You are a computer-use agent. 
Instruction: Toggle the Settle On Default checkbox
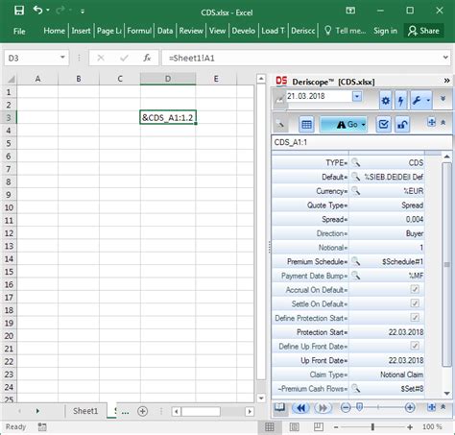coord(415,303)
